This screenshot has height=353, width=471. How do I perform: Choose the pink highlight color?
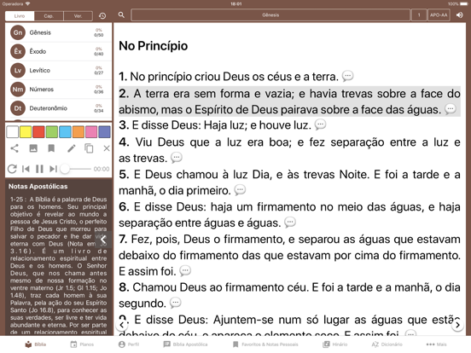pyautogui.click(x=91, y=132)
